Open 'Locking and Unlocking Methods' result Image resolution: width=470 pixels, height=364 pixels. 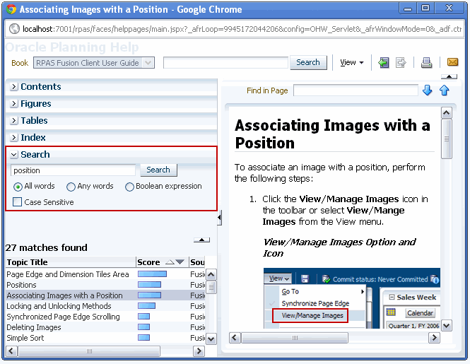pos(59,306)
